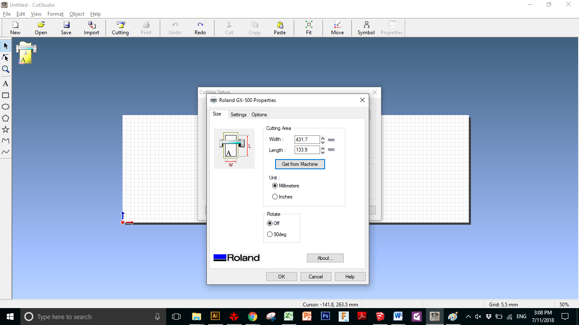
Task: Open the Object menu
Action: click(77, 14)
